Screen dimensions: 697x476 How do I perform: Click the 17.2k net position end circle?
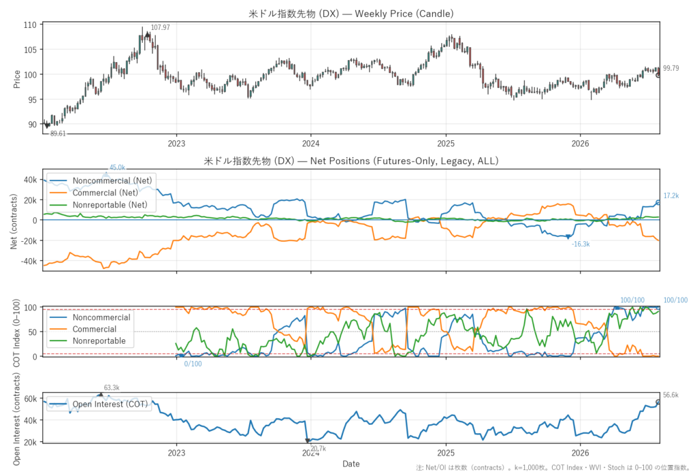coord(658,203)
